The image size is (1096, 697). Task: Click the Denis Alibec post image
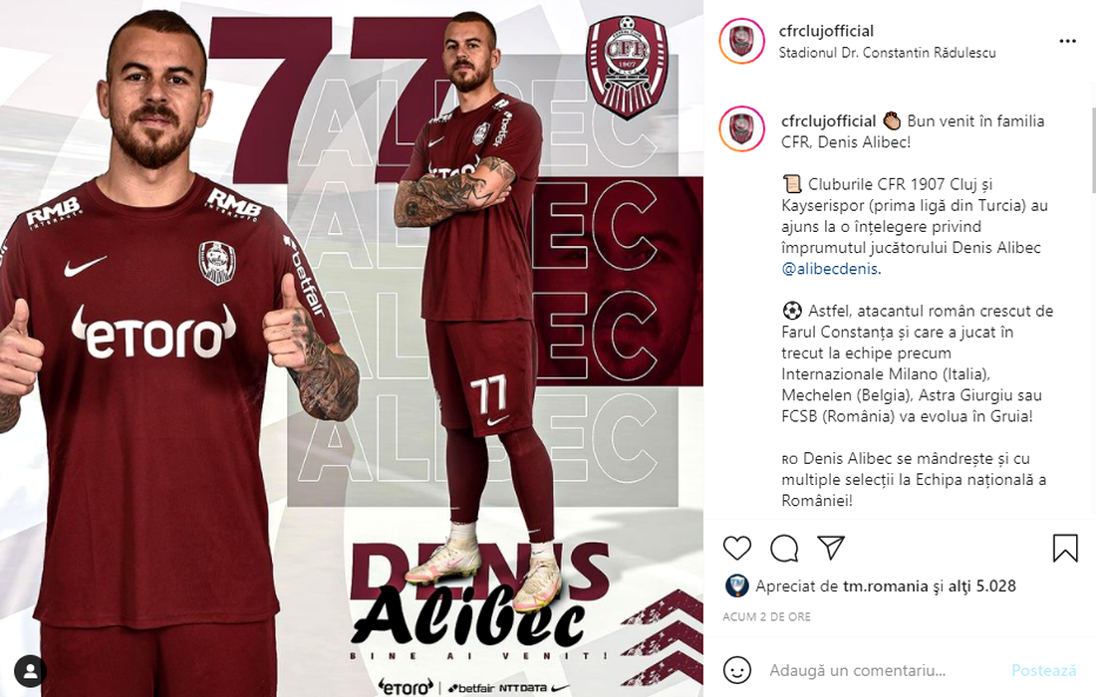coord(352,348)
